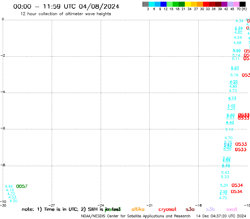Click the 4.94 wave height value
The height and width of the screenshot is (219, 250).
238,38
